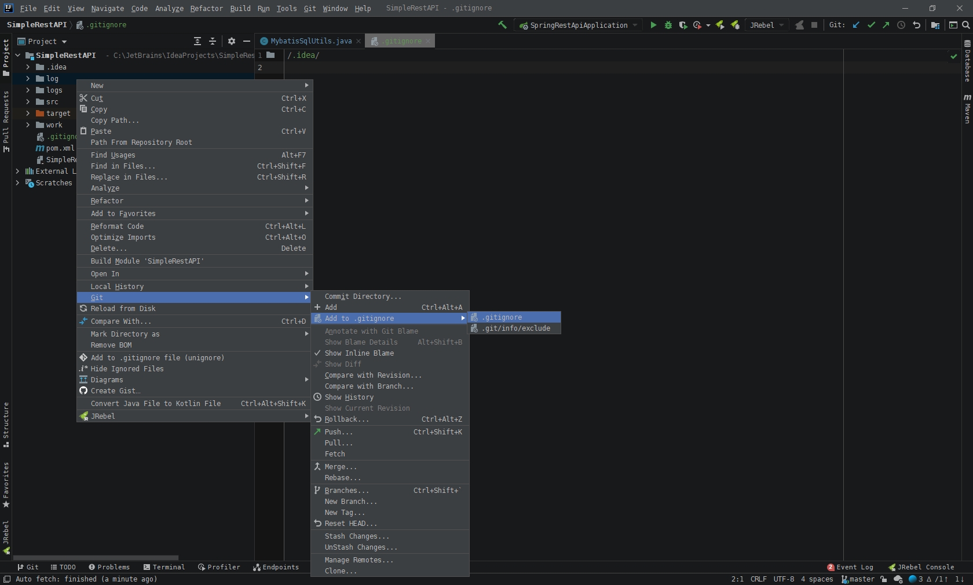This screenshot has width=973, height=585.
Task: Open the Pull Requests side panel
Action: tap(6, 122)
